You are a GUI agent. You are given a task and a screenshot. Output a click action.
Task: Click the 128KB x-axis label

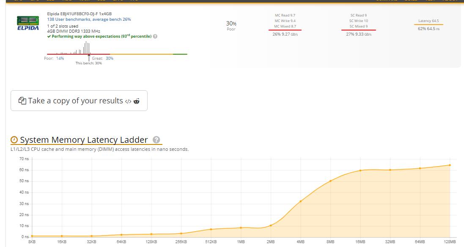(x=151, y=242)
